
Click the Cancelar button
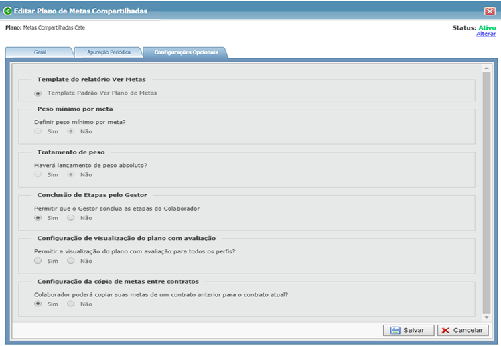click(x=463, y=330)
